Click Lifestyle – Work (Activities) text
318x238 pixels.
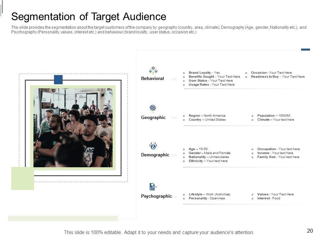209,194
